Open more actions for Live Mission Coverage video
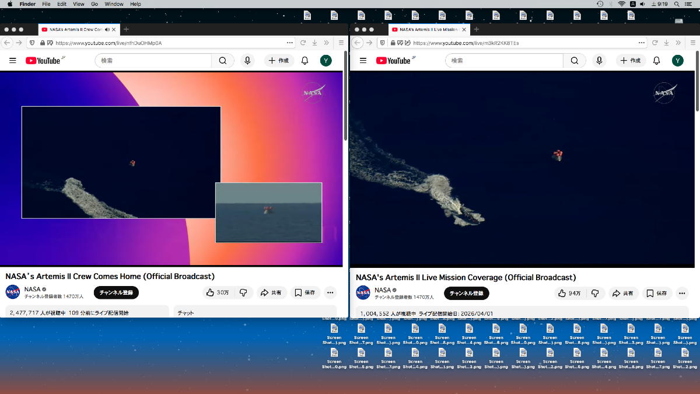This screenshot has height=394, width=700. click(x=681, y=293)
